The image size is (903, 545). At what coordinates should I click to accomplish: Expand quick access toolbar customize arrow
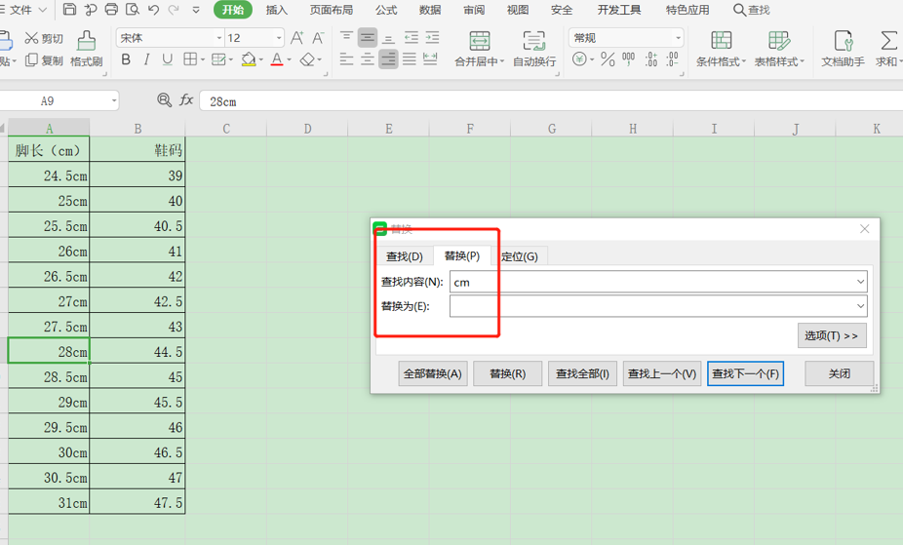196,10
